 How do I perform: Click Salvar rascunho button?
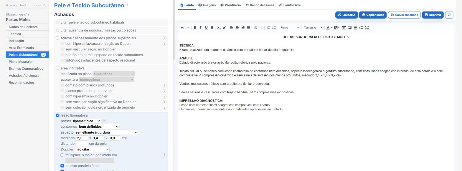click(x=404, y=15)
